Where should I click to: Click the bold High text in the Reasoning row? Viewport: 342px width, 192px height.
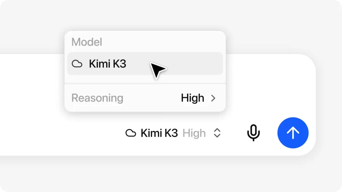[x=193, y=98]
